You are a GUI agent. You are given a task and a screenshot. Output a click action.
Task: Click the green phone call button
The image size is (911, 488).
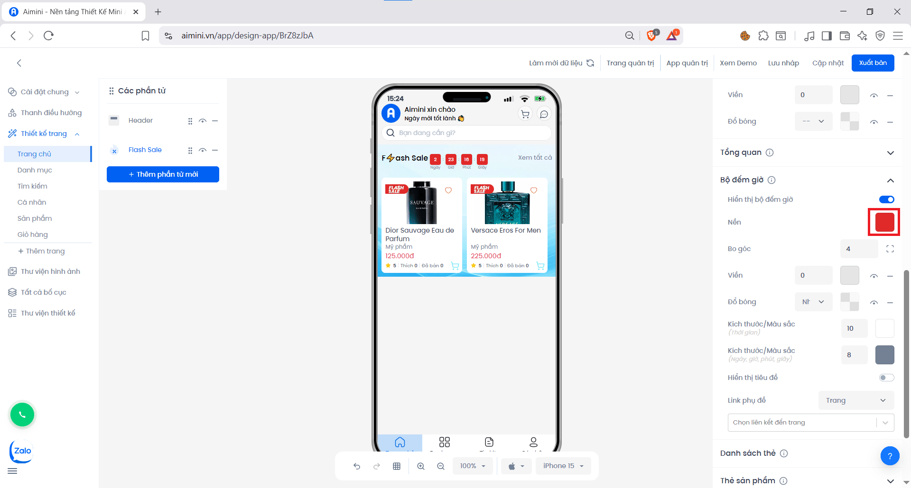pos(22,415)
